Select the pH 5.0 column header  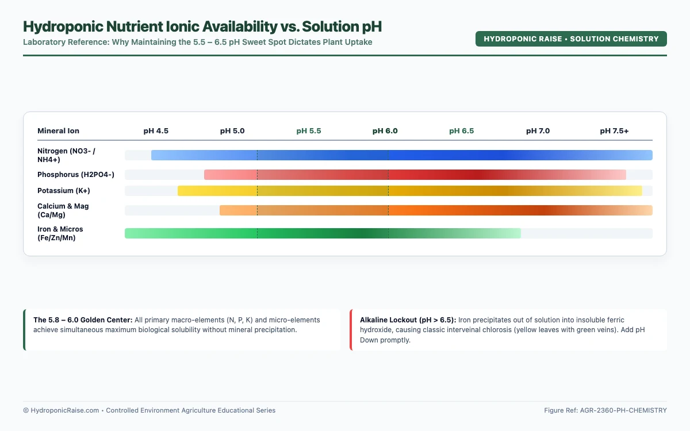click(x=232, y=131)
